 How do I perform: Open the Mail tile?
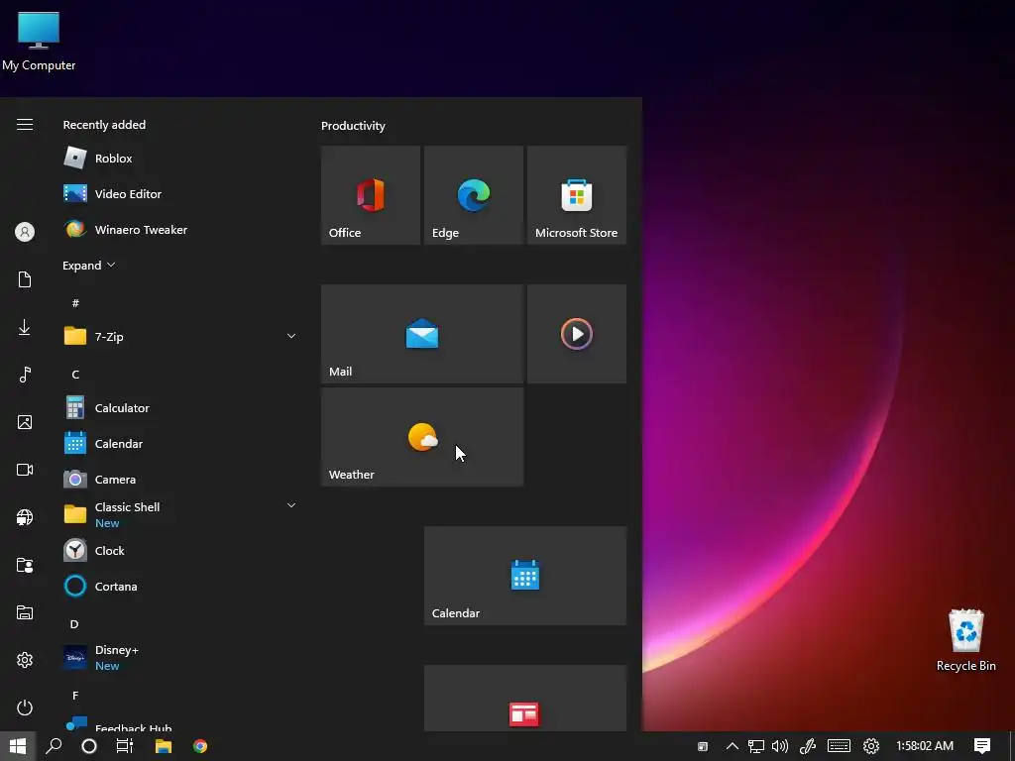(422, 334)
